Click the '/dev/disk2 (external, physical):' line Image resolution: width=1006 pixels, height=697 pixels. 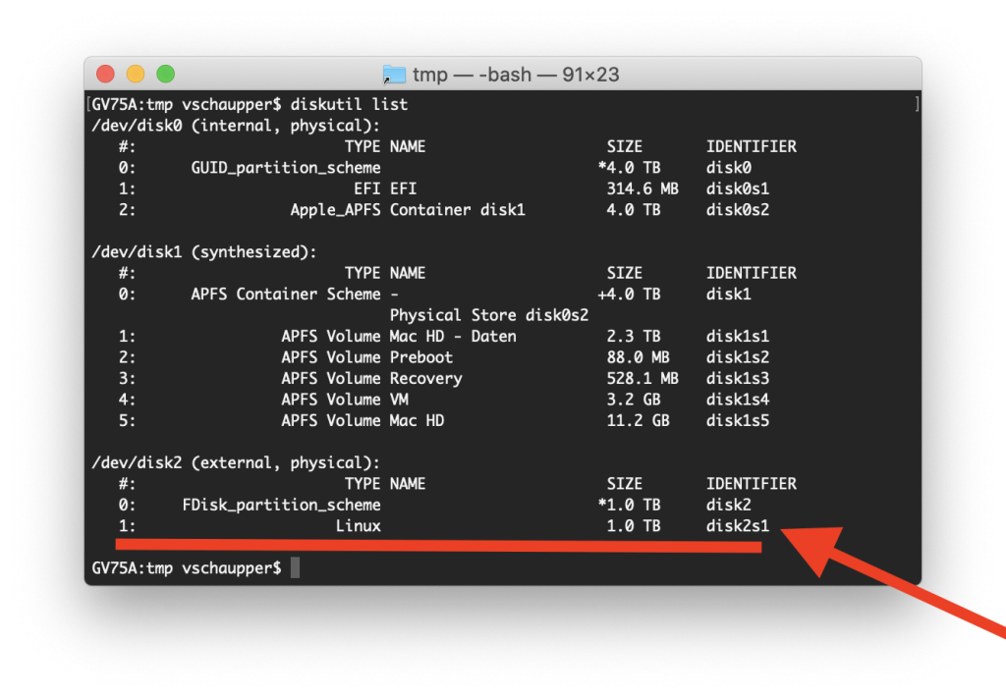point(236,462)
